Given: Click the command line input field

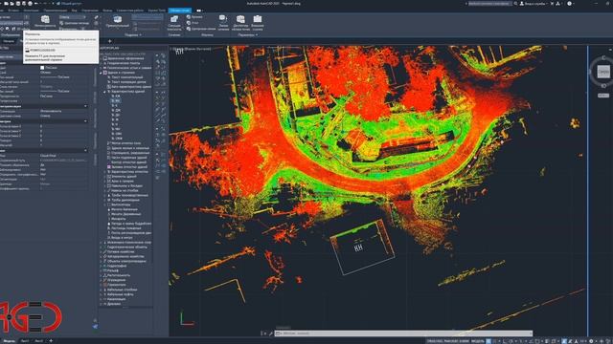Looking at the screenshot, I should click(x=402, y=333).
